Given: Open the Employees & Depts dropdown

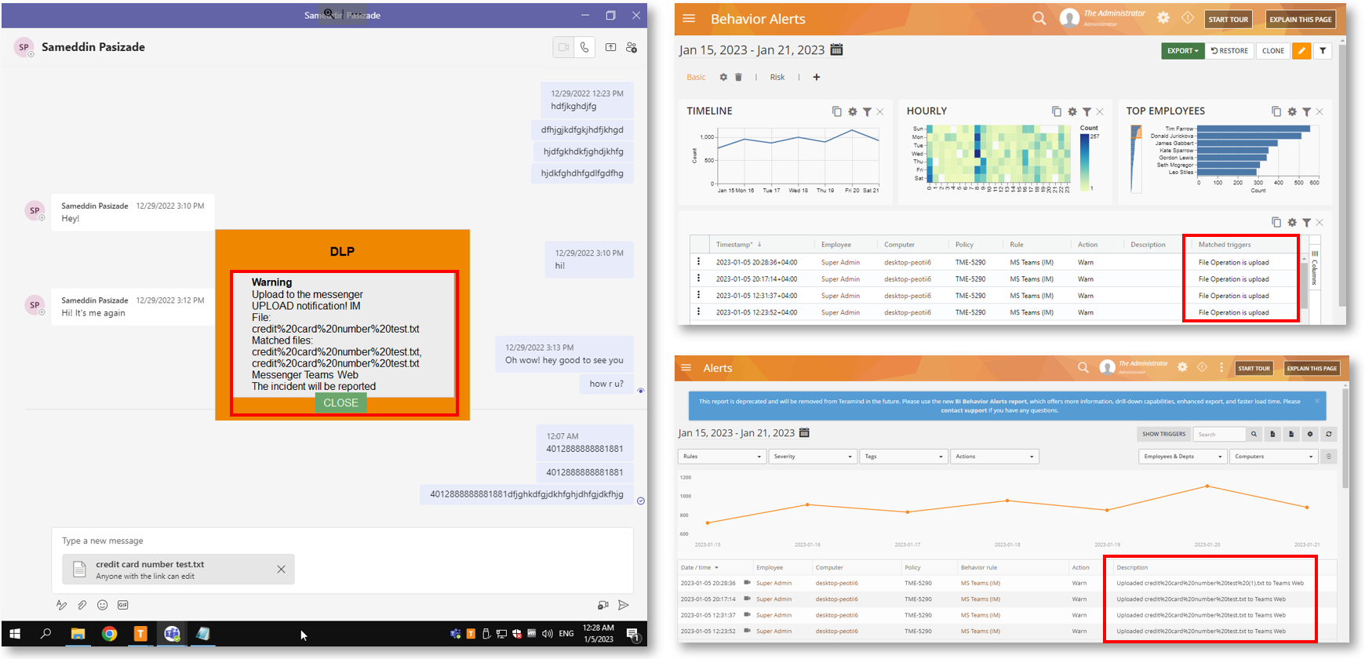Looking at the screenshot, I should 1182,456.
